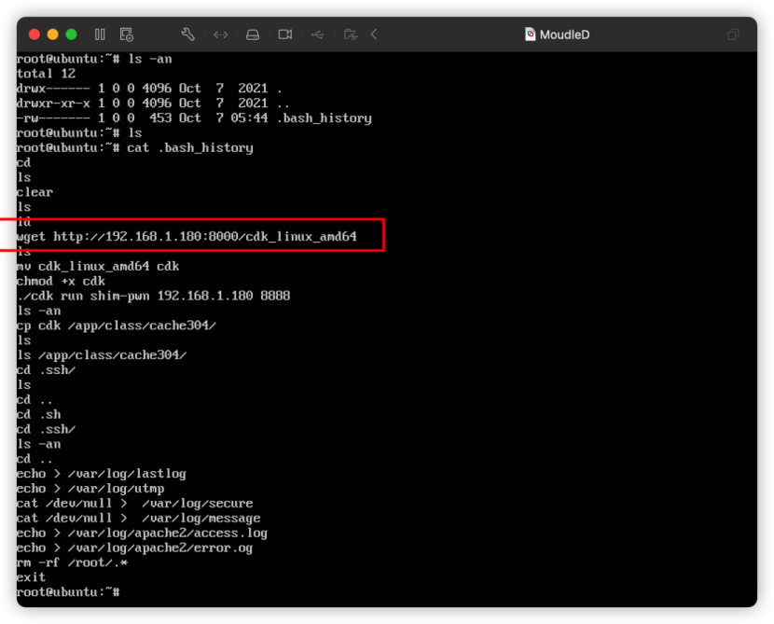Open the shared folders icon
This screenshot has height=624, width=774.
click(351, 35)
